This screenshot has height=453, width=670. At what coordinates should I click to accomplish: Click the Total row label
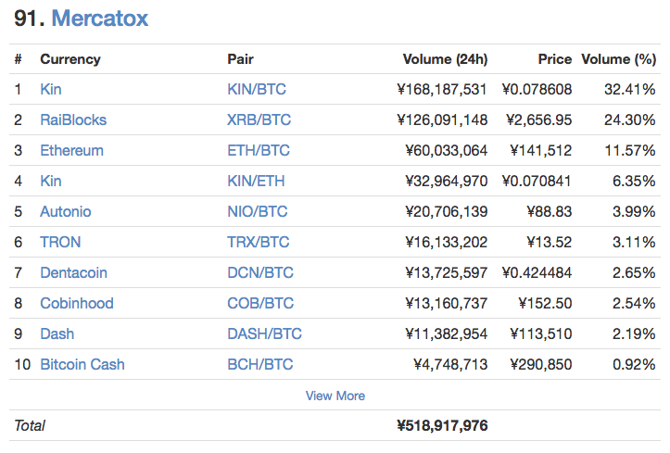[x=30, y=426]
